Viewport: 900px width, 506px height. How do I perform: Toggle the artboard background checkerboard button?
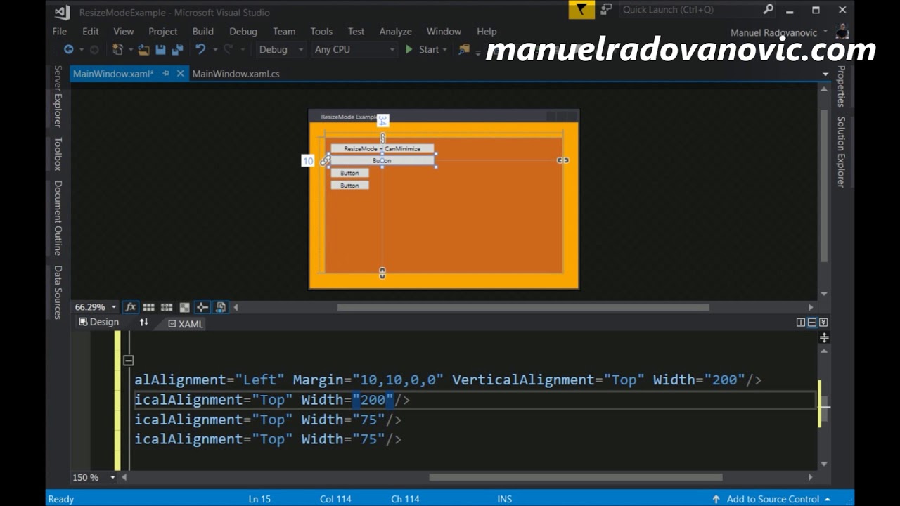coord(184,307)
